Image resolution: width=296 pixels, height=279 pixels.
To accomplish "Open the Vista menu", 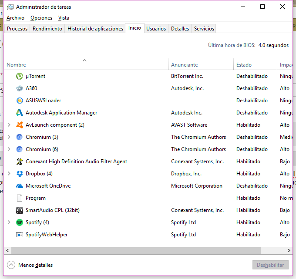I will pos(64,18).
